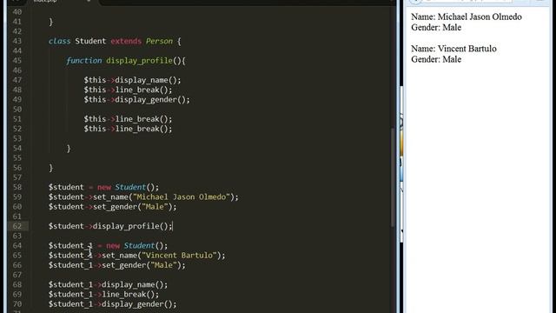Click '$this->line_break();' on line 48
Screen dimensions: 556x313
click(128, 90)
